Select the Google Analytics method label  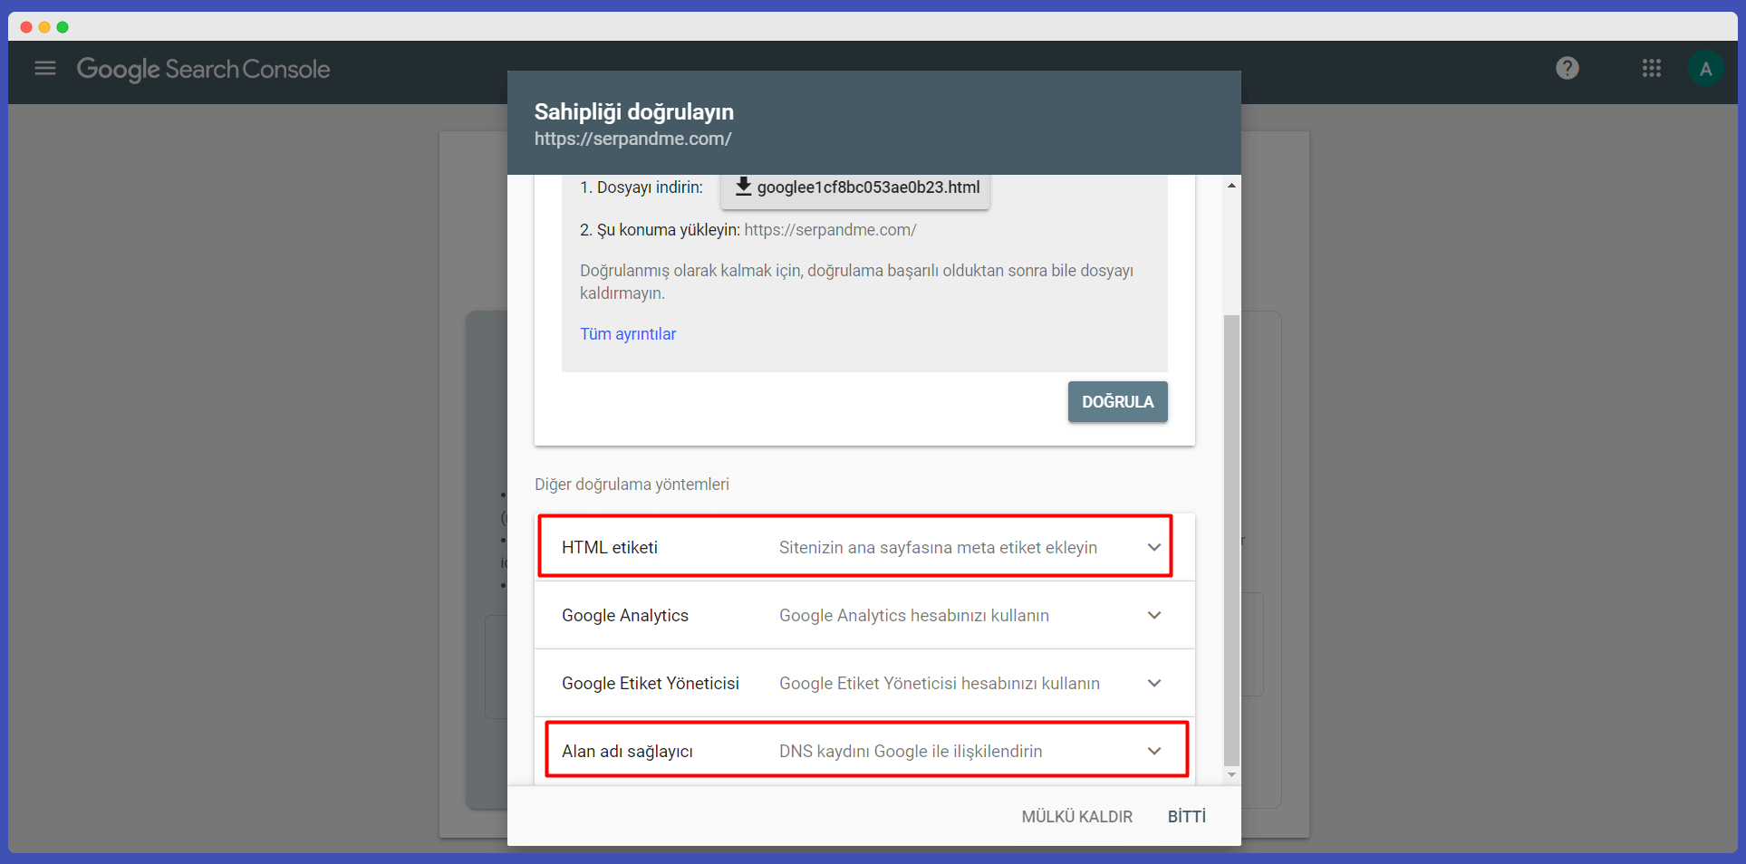(x=625, y=615)
